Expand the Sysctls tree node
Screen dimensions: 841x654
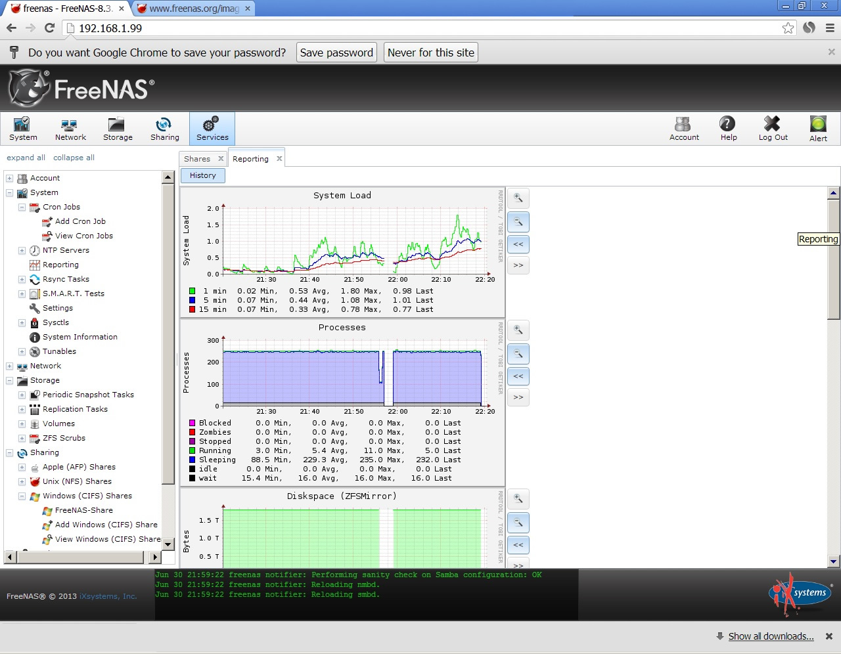click(x=22, y=323)
